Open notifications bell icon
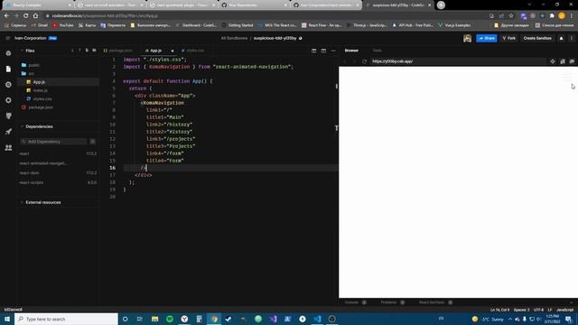578x325 pixels. pos(561,38)
